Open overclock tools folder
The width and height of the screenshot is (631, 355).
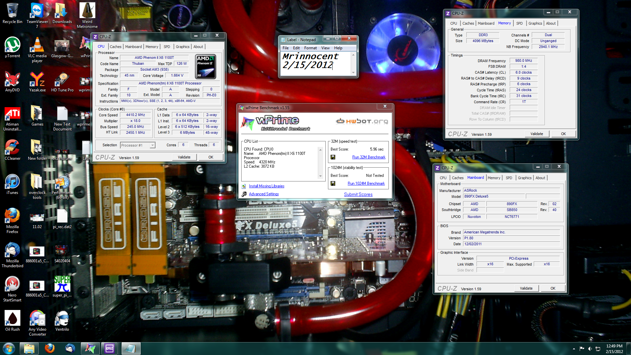click(37, 186)
